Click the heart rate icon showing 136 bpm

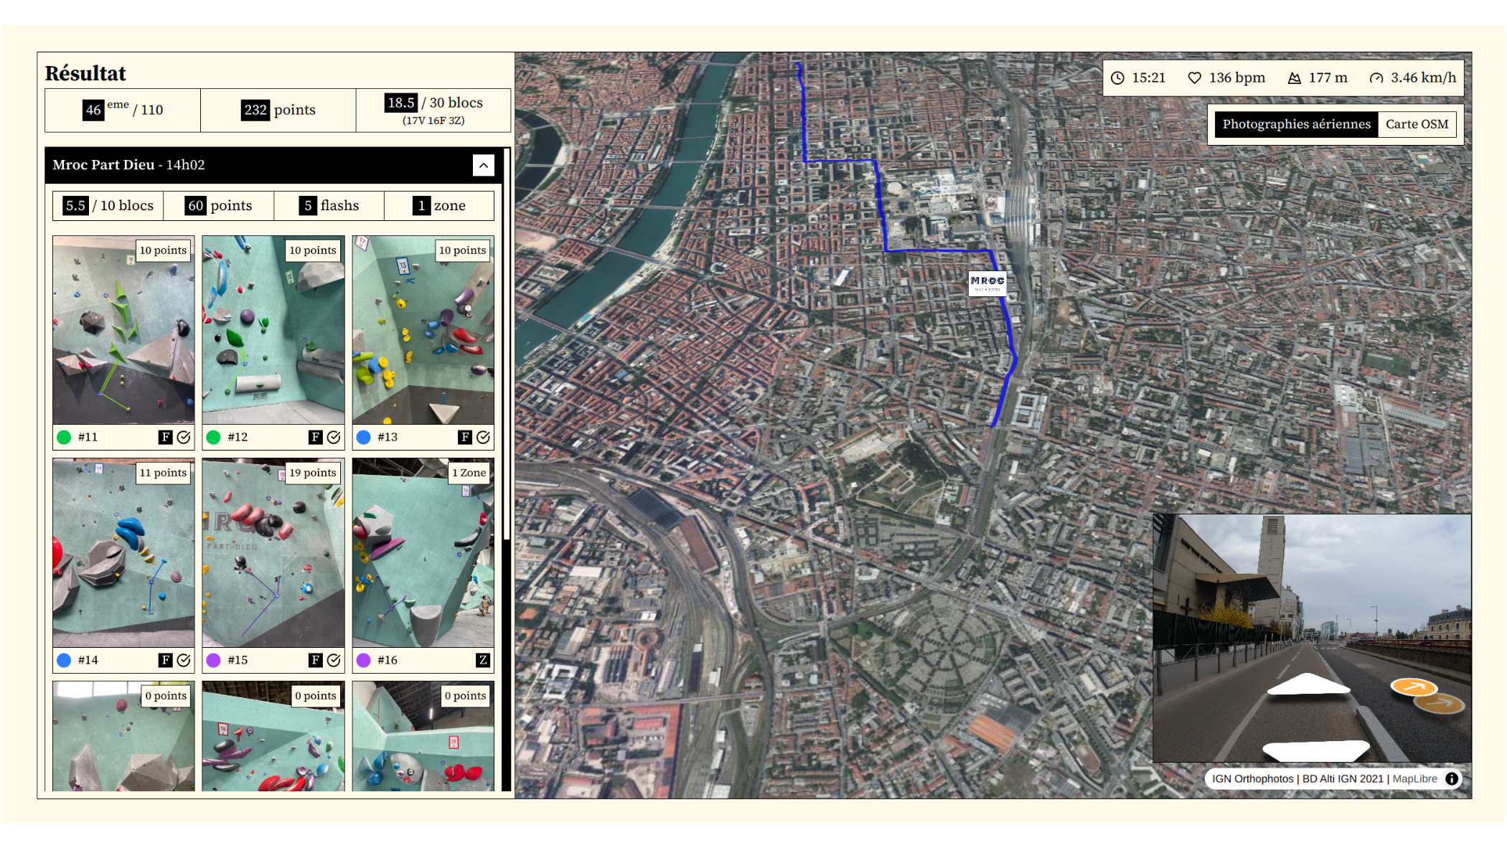[1194, 77]
